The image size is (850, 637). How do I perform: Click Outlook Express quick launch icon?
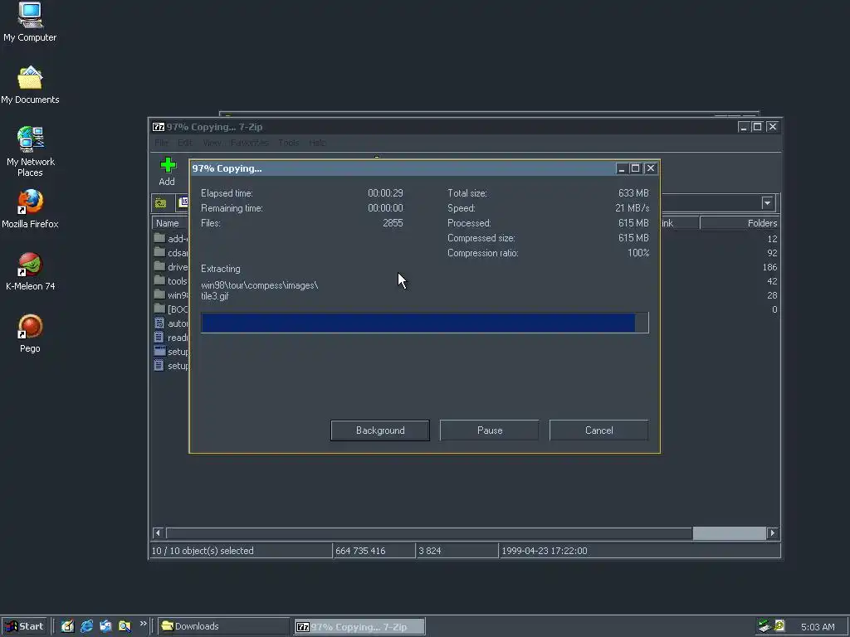tap(105, 626)
